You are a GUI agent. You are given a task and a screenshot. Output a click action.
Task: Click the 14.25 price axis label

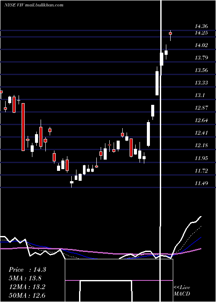point(201,33)
